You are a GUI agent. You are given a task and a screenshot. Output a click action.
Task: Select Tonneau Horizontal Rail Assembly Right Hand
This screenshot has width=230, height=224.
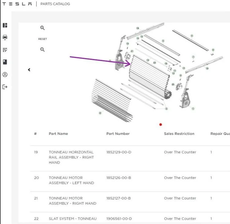[71, 157]
